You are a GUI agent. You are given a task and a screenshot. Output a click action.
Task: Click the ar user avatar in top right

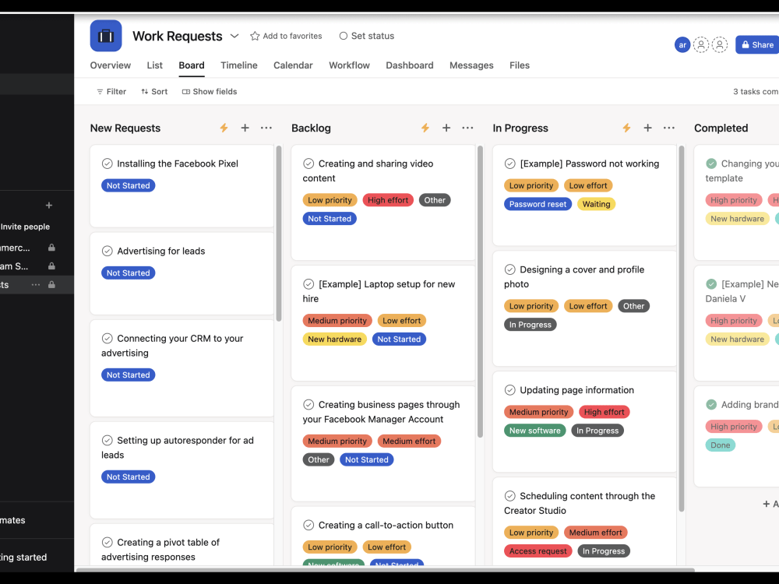682,44
